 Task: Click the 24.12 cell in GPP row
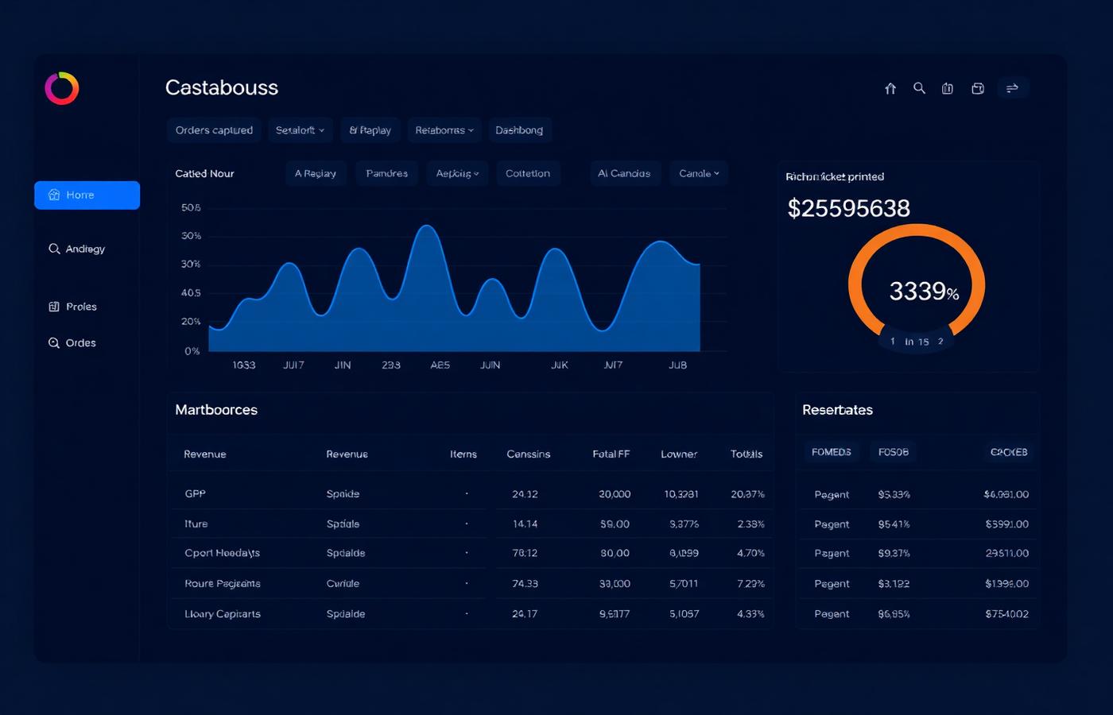(525, 494)
